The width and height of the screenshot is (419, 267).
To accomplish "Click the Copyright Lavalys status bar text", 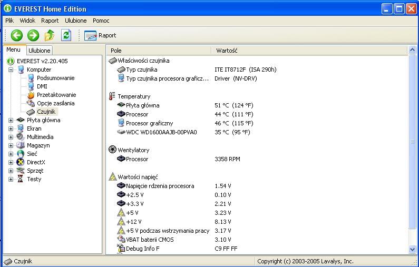I will 305,261.
